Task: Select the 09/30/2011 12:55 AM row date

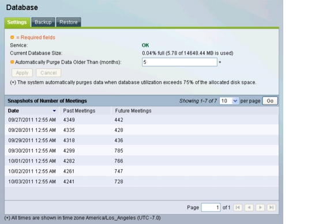Action: coord(32,151)
